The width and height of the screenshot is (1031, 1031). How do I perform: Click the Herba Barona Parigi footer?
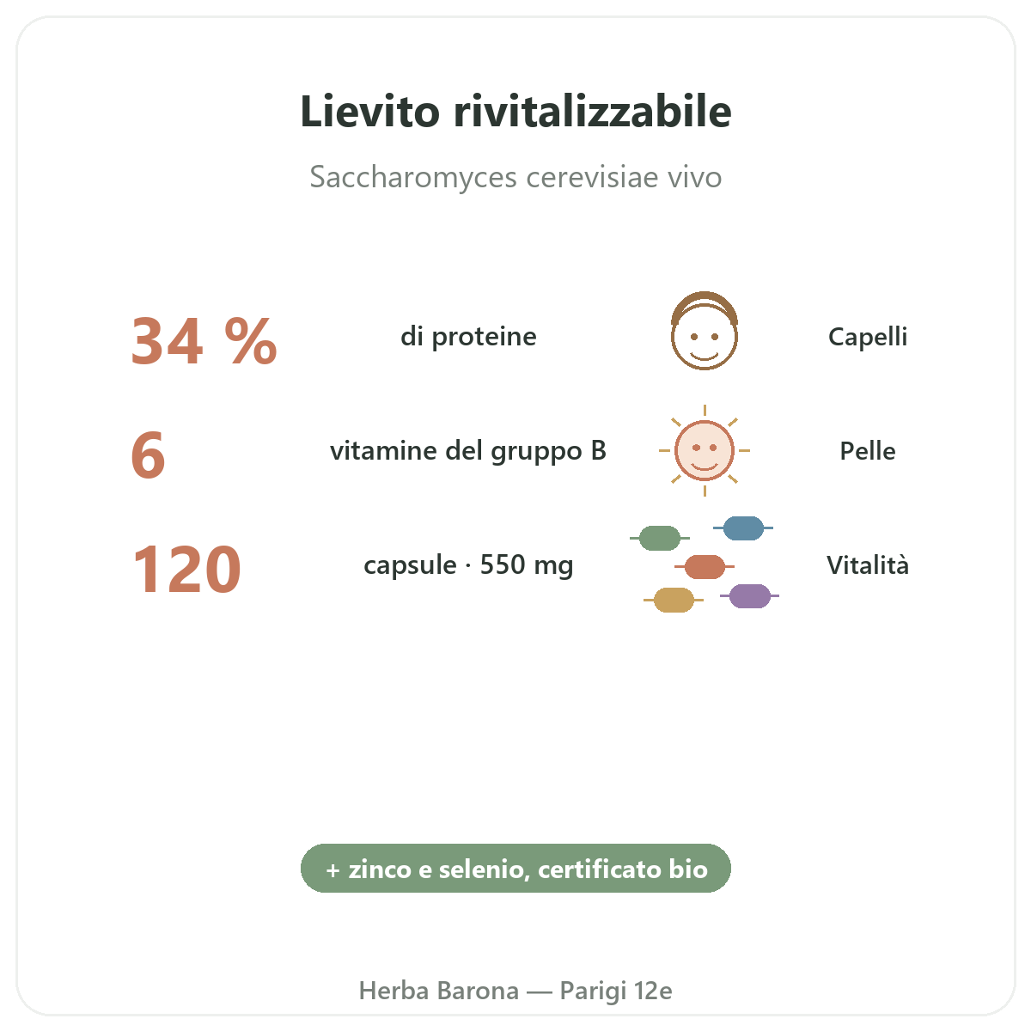tap(515, 991)
